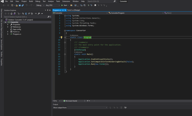This screenshot has width=192, height=116.
Task: Select App.config in Solution Explorer
Action: pyautogui.click(x=17, y=29)
